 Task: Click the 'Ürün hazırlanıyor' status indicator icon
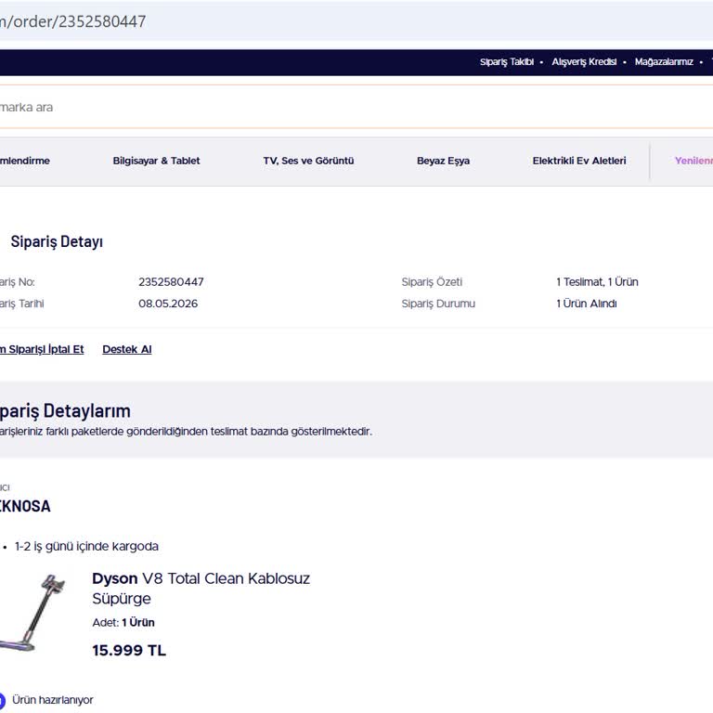click(x=1, y=700)
